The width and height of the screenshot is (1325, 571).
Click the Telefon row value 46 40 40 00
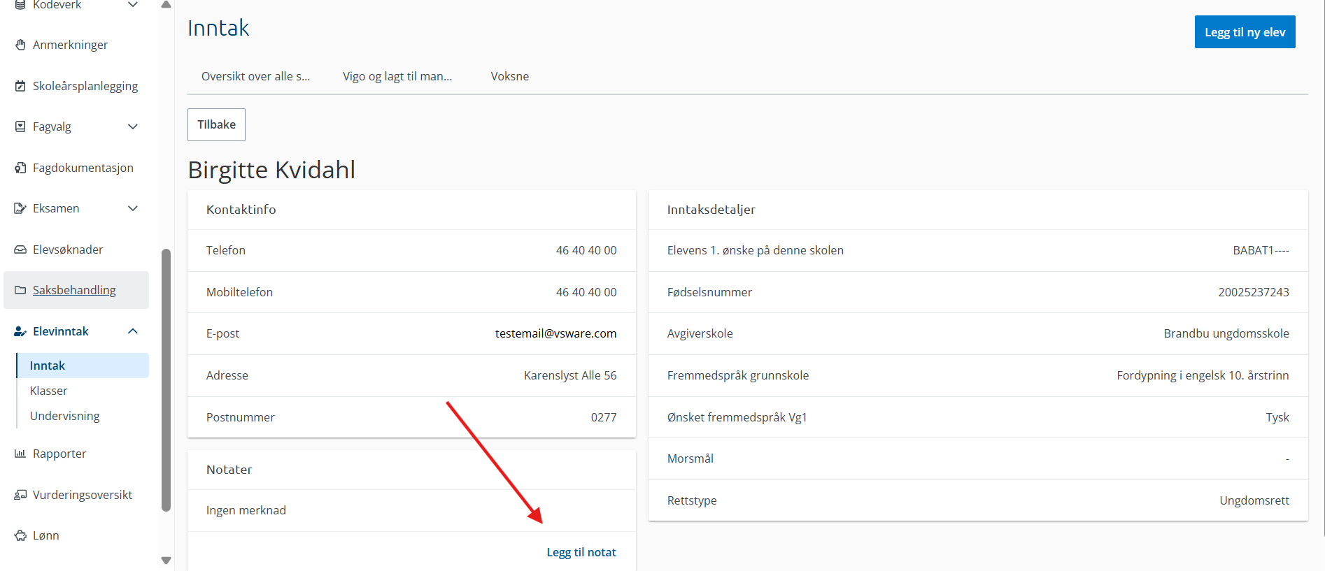[586, 250]
